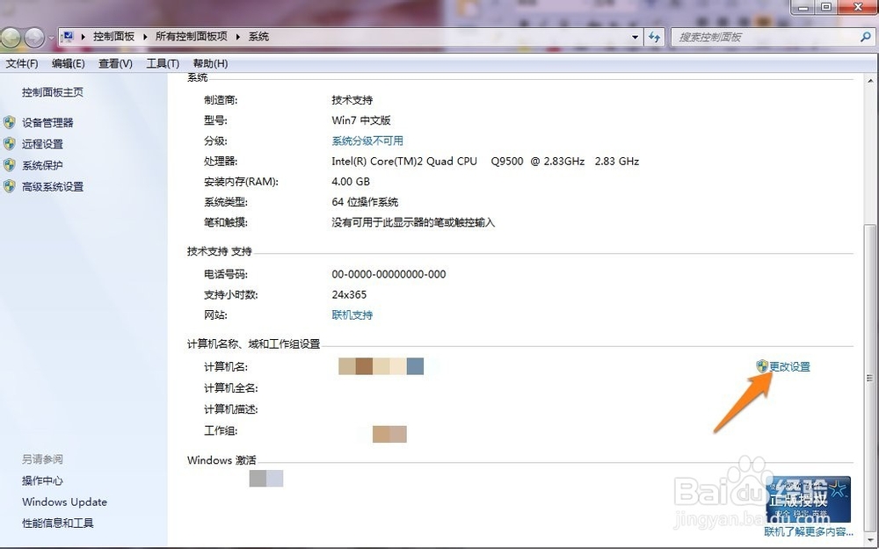Open the 查看 menu
The height and width of the screenshot is (549, 879).
(117, 62)
